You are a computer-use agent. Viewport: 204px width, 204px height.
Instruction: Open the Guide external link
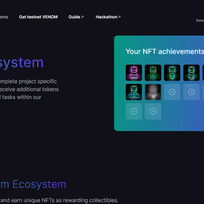tap(76, 17)
